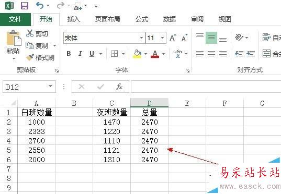Select the cell containing 2333
Image resolution: width=281 pixels, height=194 pixels.
pyautogui.click(x=37, y=131)
